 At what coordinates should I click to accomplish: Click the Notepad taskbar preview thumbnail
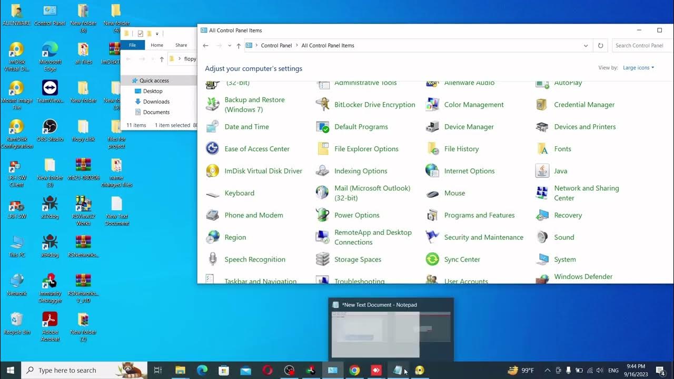tap(391, 334)
